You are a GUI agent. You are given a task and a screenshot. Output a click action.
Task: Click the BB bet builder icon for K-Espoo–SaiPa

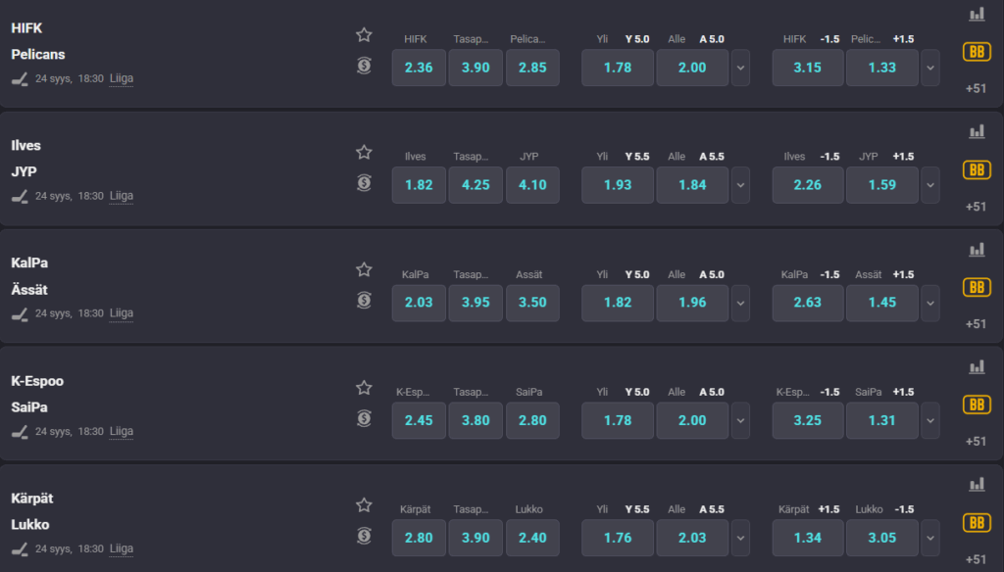[x=976, y=405]
